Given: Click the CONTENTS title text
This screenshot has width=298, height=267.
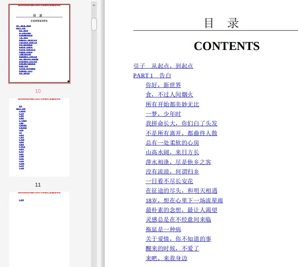Looking at the screenshot, I should (227, 46).
